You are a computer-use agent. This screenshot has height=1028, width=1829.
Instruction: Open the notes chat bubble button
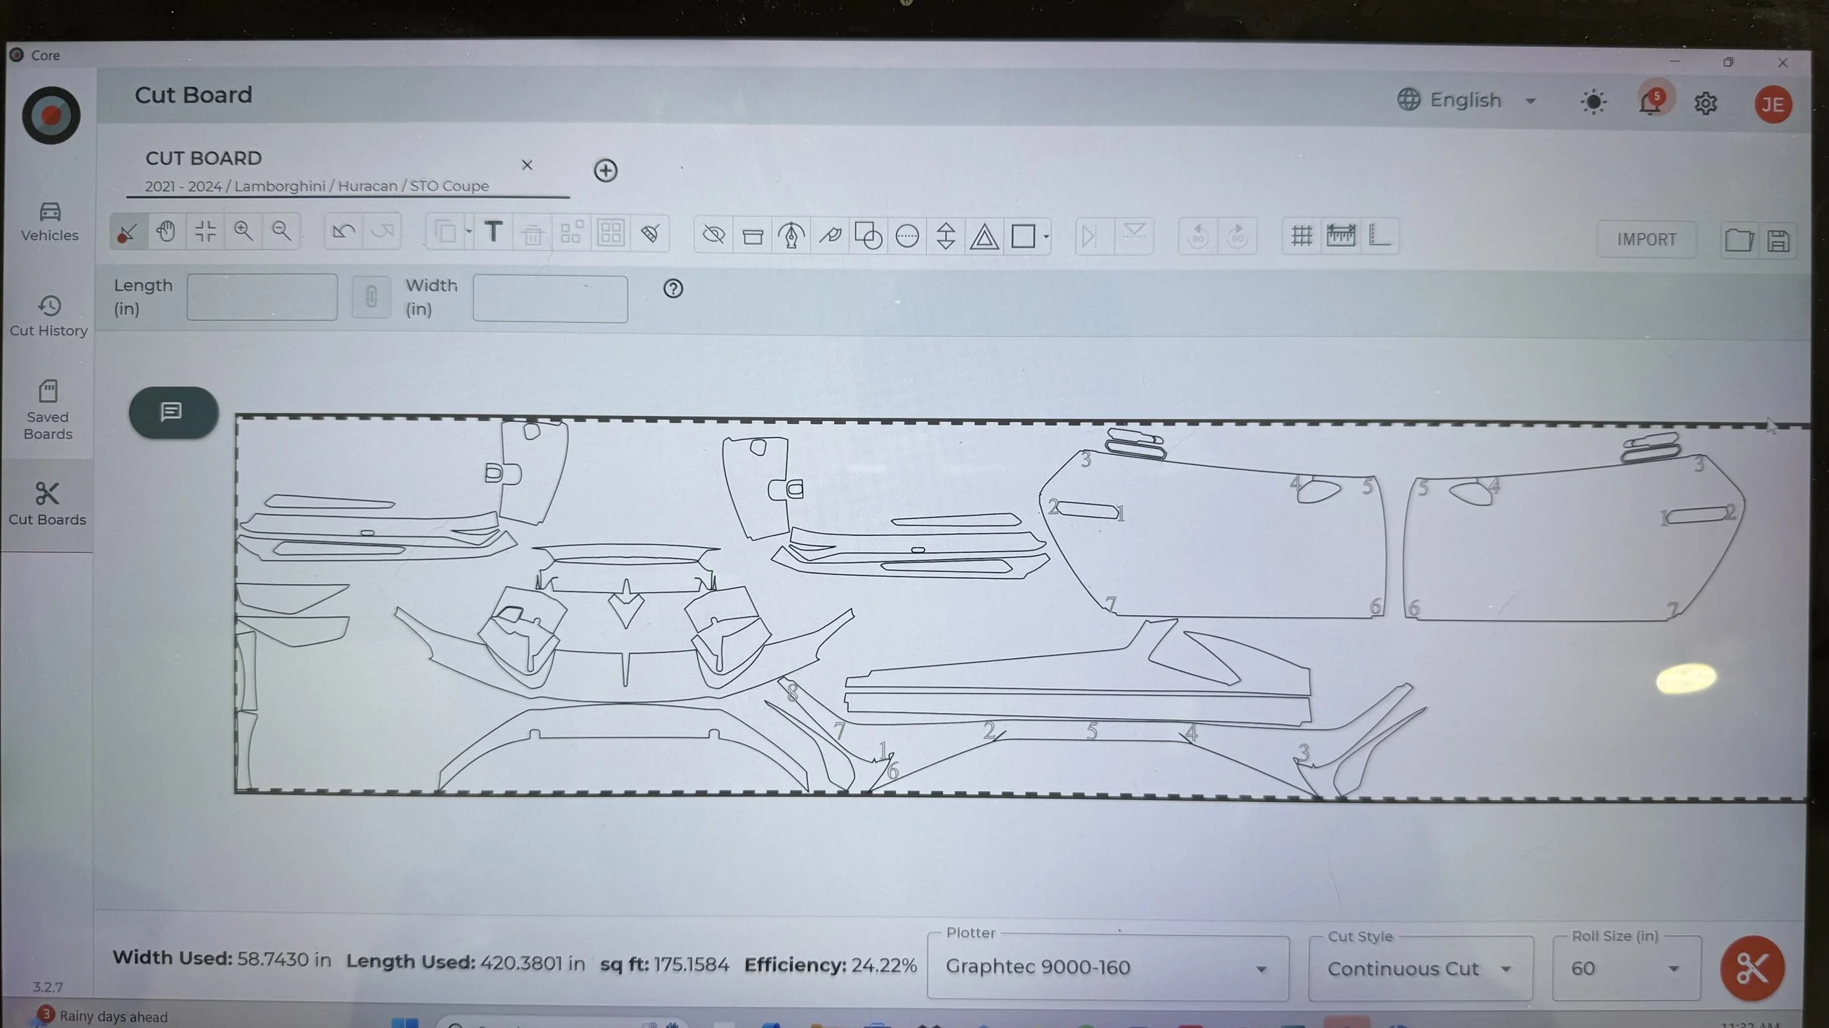pos(173,412)
